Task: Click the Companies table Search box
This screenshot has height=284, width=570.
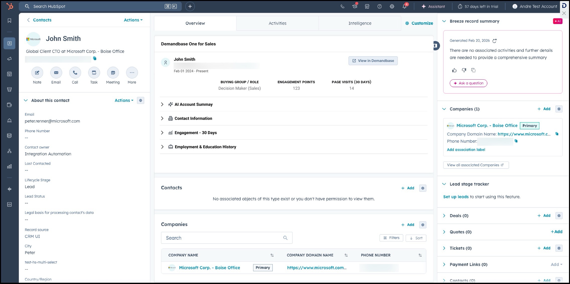Action: 227,238
